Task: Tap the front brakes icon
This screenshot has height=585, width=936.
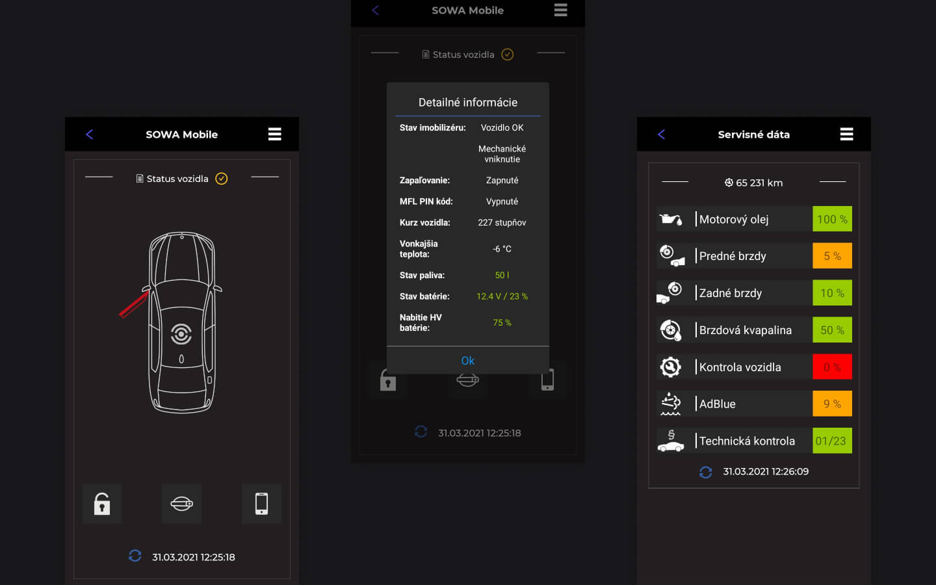Action: pyautogui.click(x=671, y=256)
